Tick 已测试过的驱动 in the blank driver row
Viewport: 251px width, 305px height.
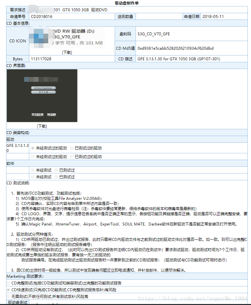(x=72, y=157)
